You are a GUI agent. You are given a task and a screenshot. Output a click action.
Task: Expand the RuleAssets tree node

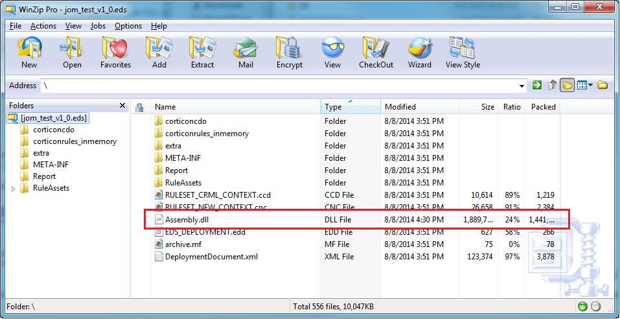pyautogui.click(x=14, y=189)
